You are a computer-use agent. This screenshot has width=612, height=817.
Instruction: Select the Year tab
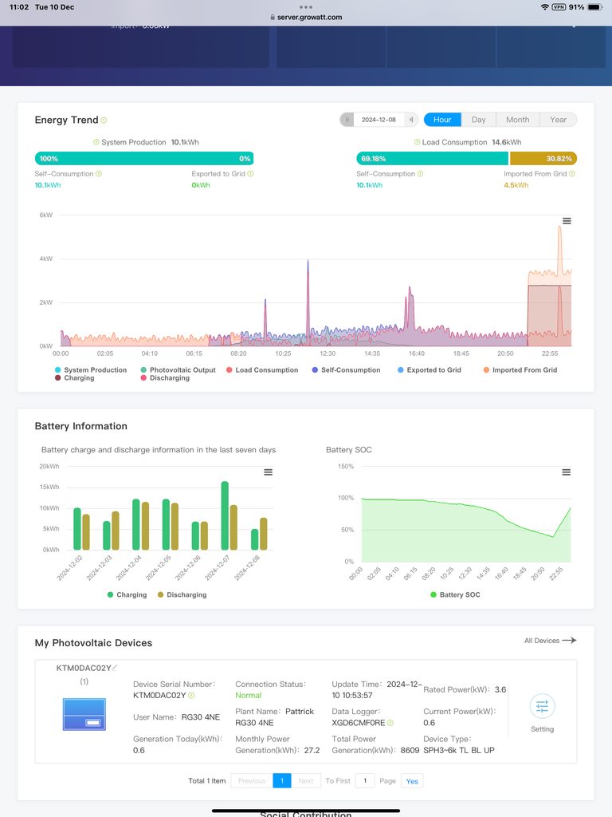tap(558, 120)
